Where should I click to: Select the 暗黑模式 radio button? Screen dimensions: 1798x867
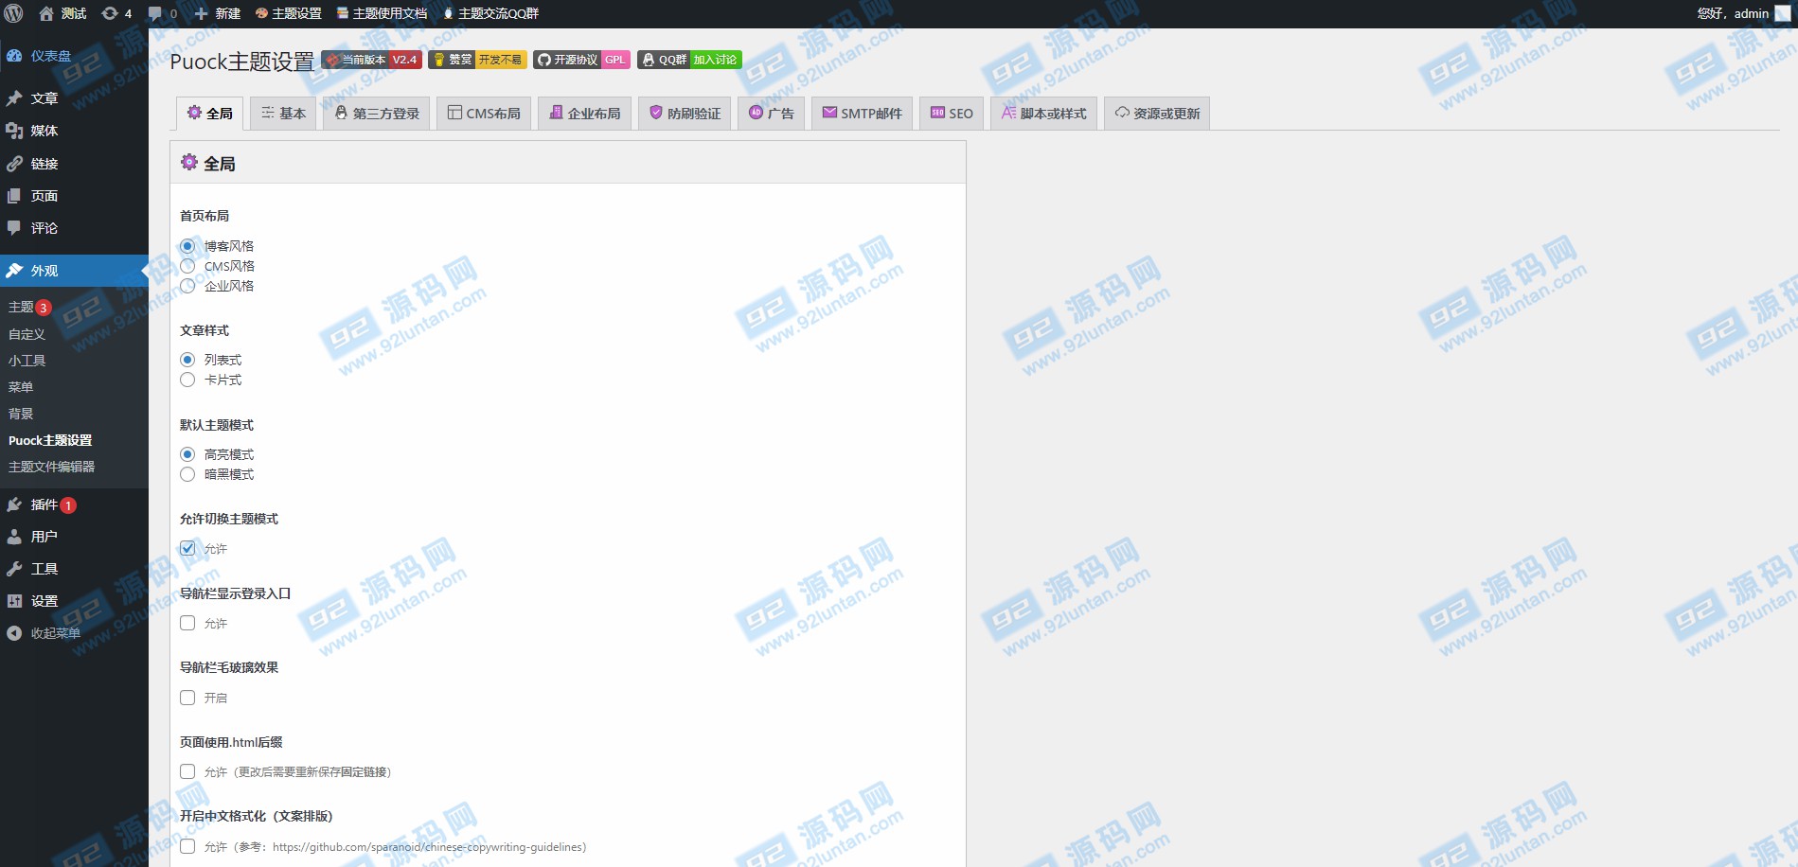pos(187,474)
